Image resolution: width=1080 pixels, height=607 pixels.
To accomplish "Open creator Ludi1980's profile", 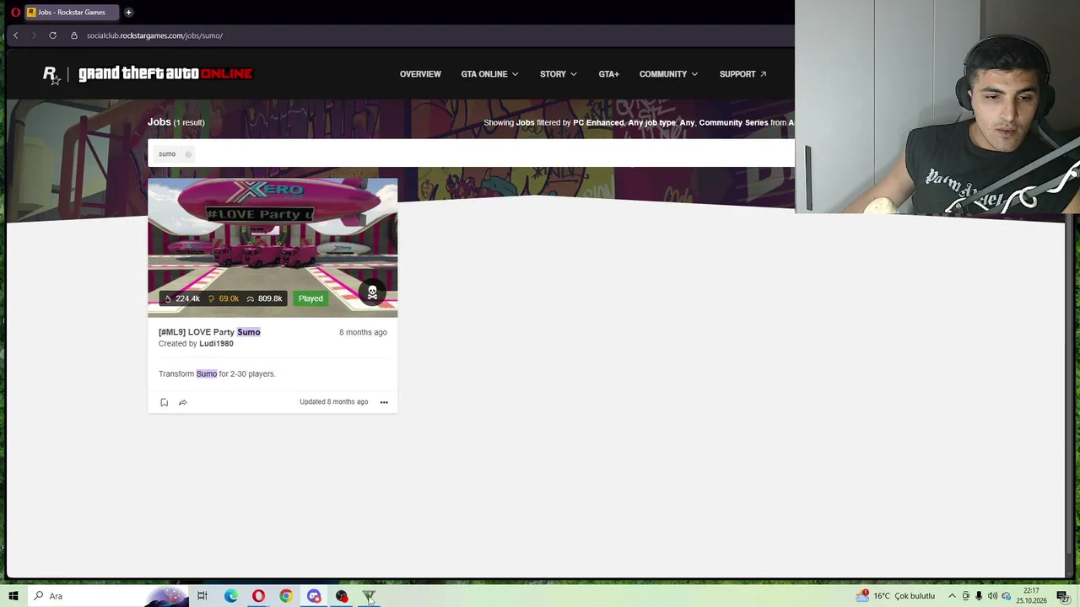I will (x=216, y=344).
